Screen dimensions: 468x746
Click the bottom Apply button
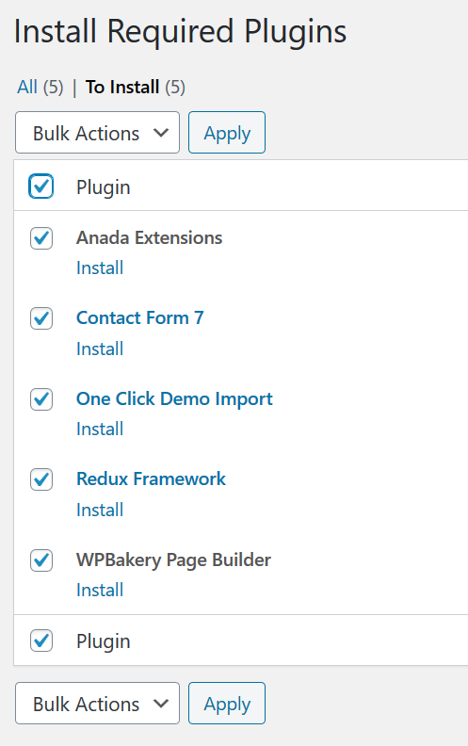tap(227, 704)
